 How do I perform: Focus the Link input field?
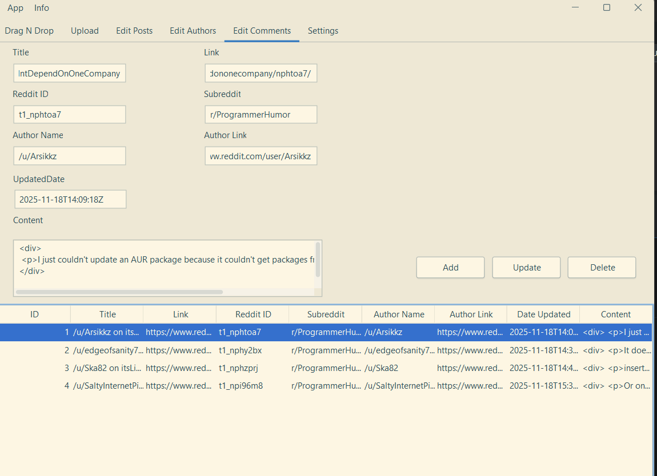pyautogui.click(x=261, y=73)
